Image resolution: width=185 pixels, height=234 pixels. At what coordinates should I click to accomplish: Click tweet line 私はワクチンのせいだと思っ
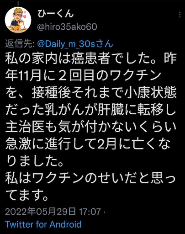(x=90, y=178)
